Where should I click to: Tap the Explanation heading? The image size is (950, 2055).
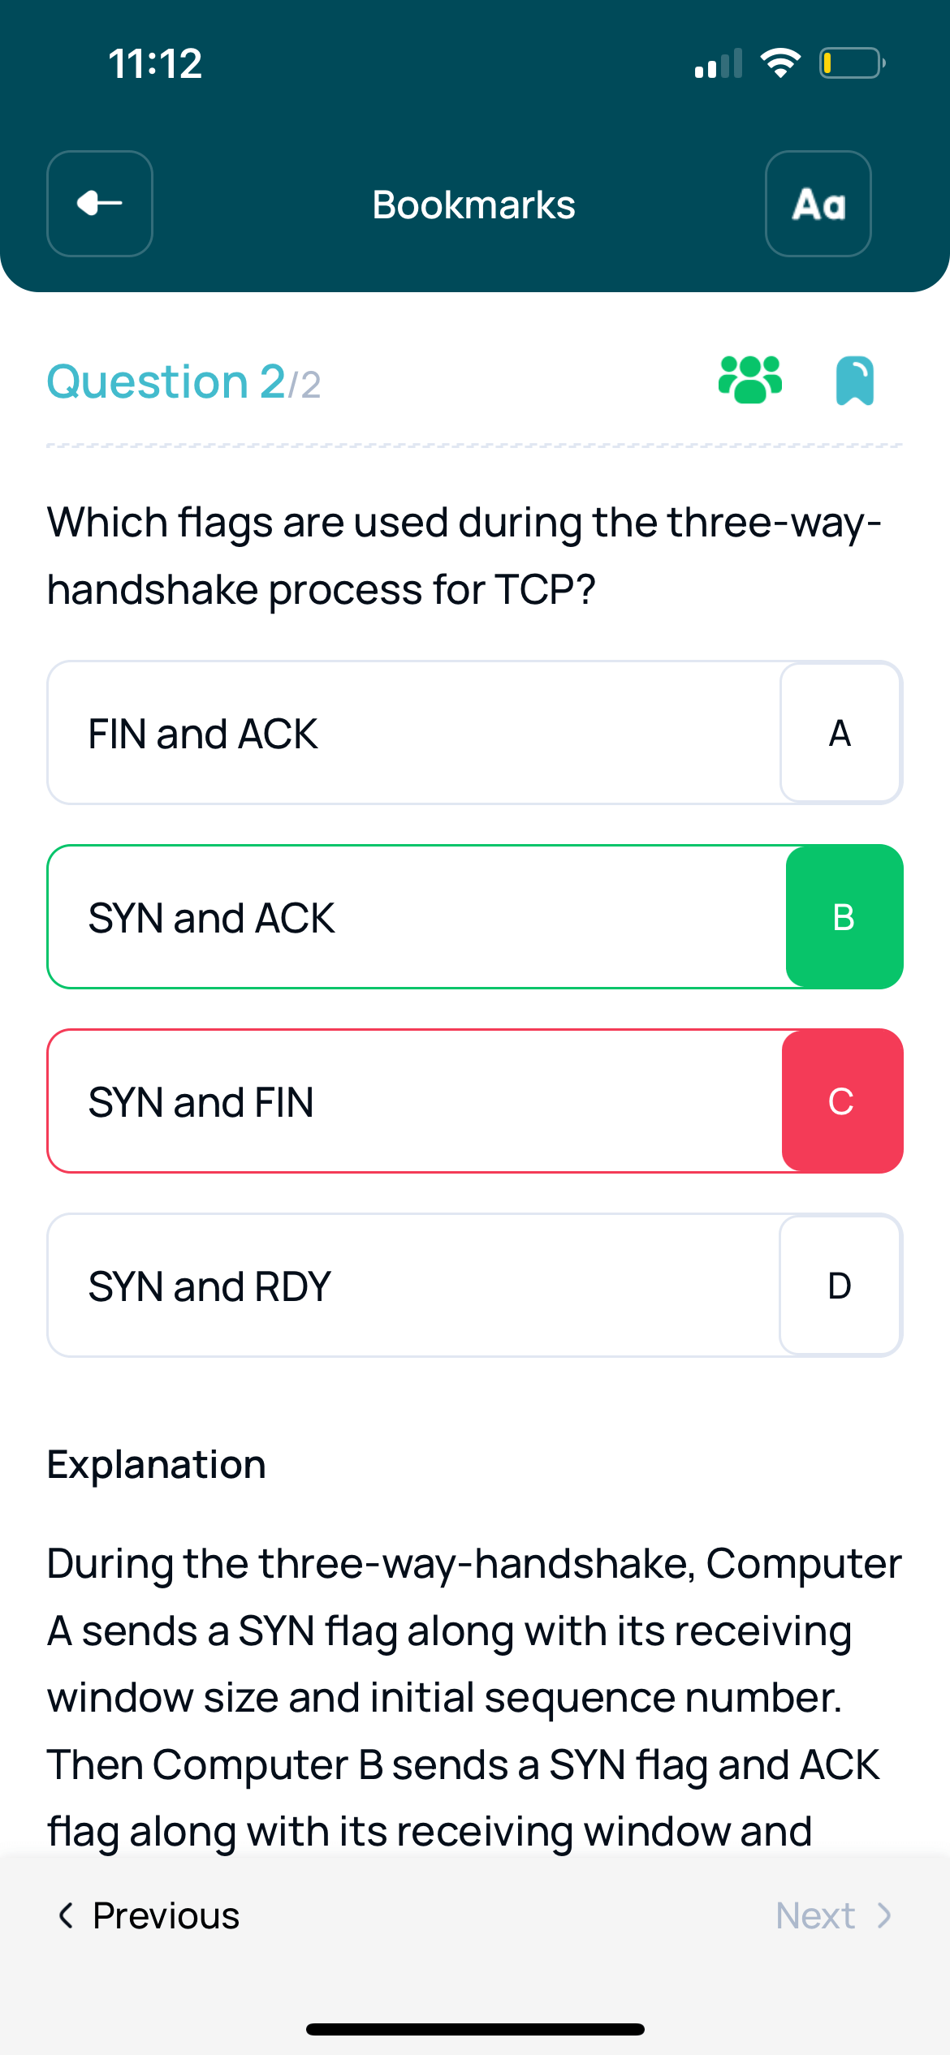click(x=157, y=1465)
